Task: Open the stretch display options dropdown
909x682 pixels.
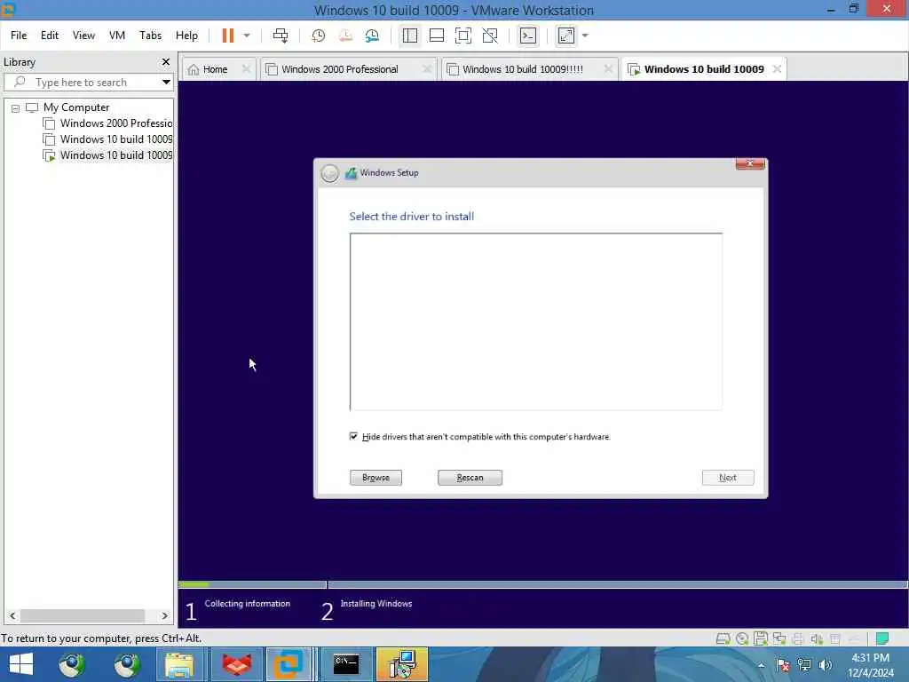Action: pos(585,36)
